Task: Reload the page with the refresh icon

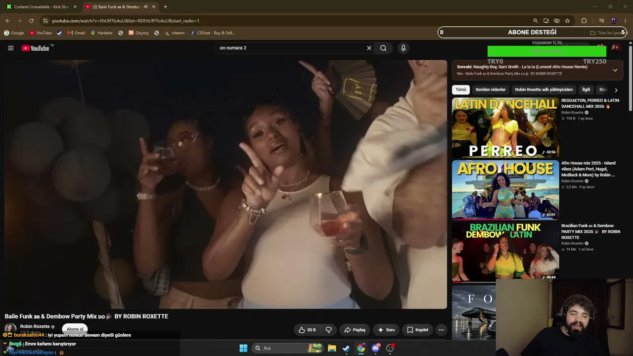Action: click(31, 21)
